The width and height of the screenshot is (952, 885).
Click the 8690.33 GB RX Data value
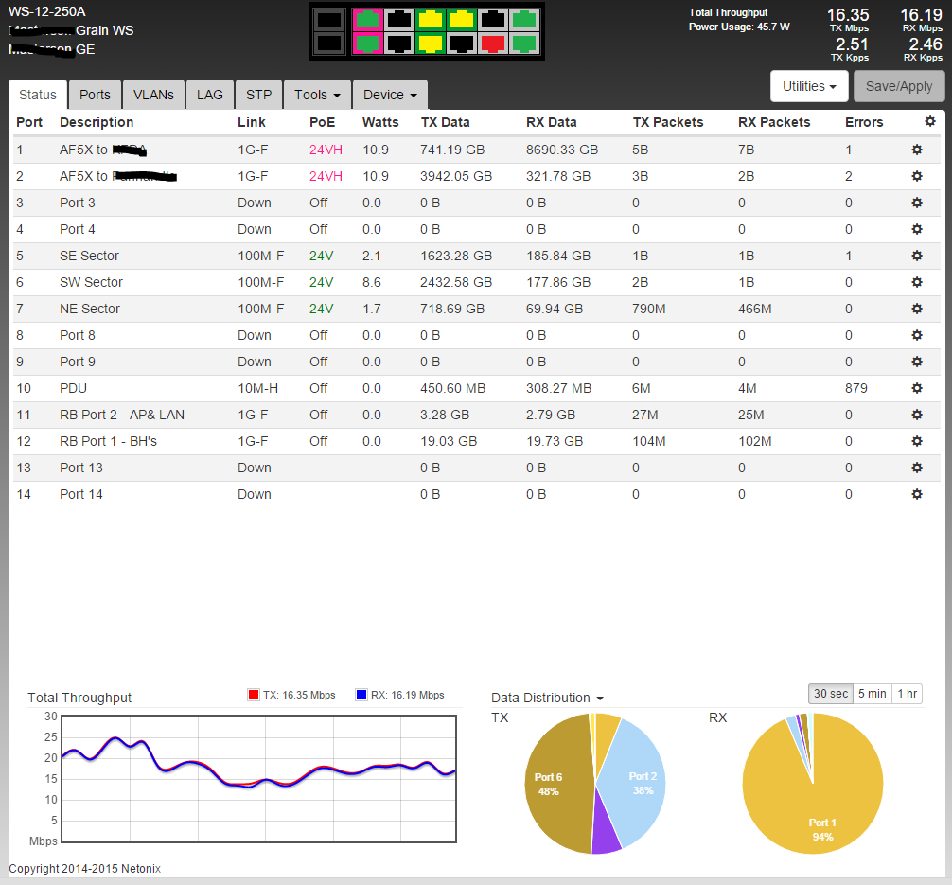click(562, 150)
